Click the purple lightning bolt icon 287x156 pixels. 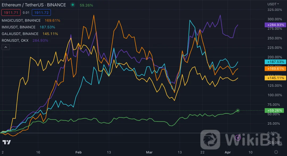(238, 137)
